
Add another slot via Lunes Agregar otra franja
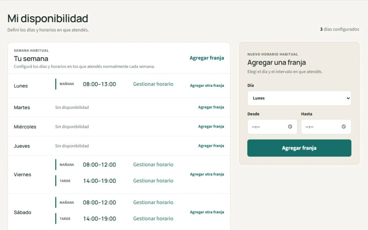pos(207,85)
